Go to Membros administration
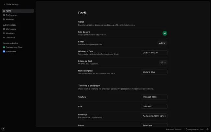 click(18, 33)
